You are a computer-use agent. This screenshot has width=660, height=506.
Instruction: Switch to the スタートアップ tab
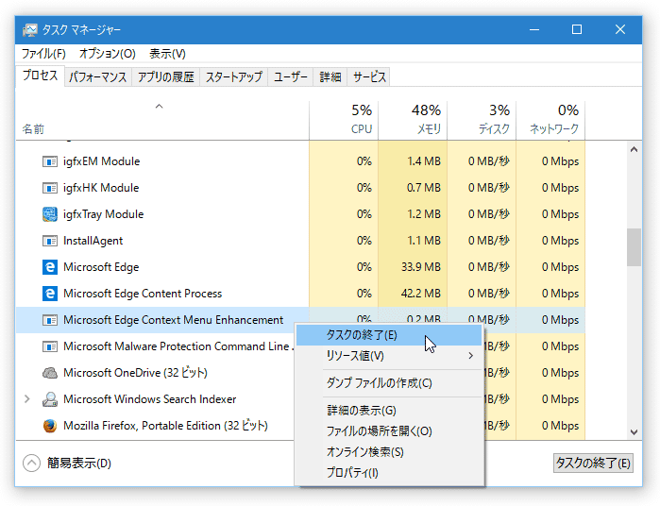[x=233, y=77]
